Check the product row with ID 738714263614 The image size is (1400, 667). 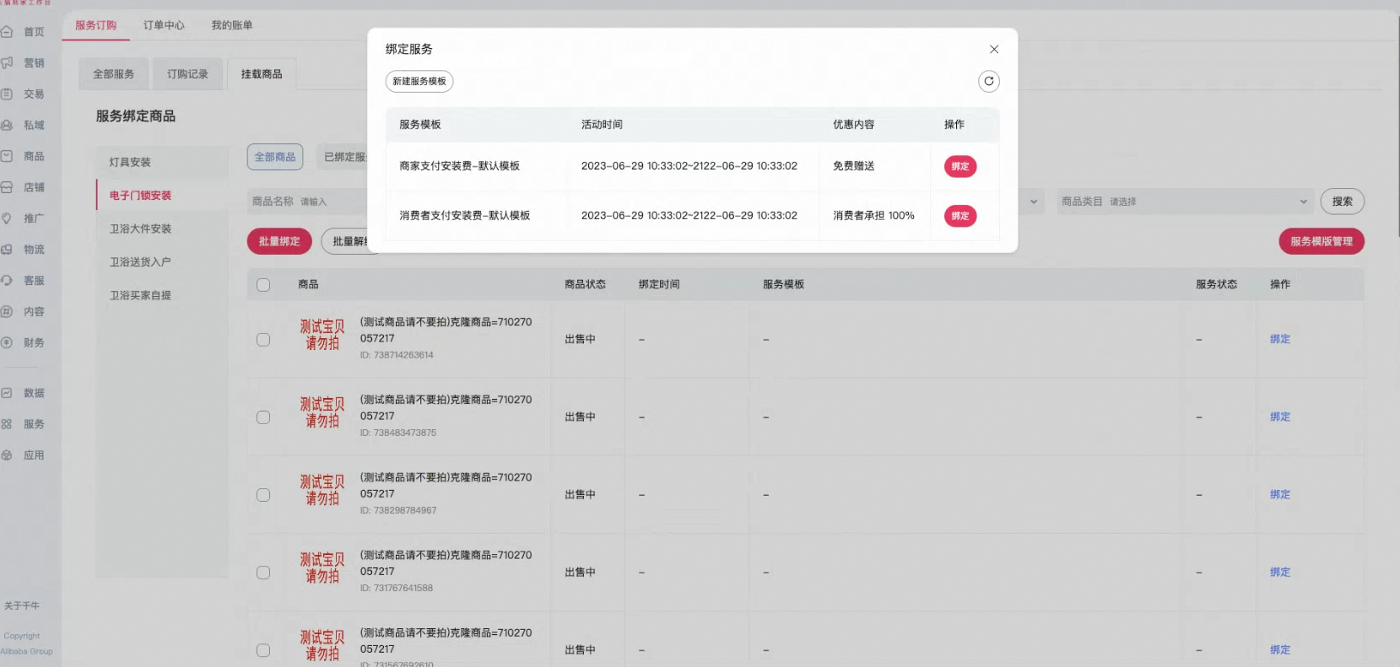pos(263,340)
